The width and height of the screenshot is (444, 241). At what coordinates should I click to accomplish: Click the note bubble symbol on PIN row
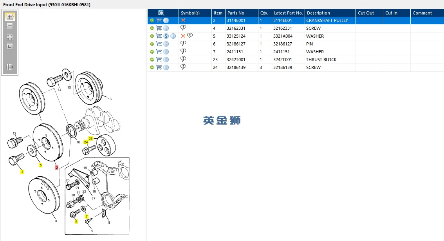coord(183,43)
